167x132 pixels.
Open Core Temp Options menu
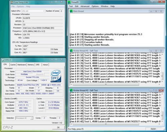pos(20,6)
